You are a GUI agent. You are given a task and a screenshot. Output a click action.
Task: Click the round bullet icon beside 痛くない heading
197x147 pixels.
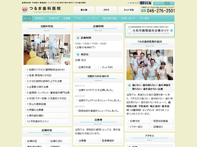129,85
